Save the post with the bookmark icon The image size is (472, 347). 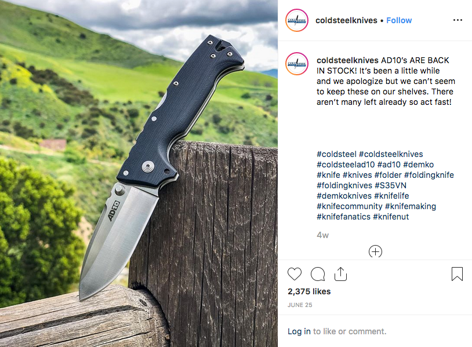pos(457,274)
